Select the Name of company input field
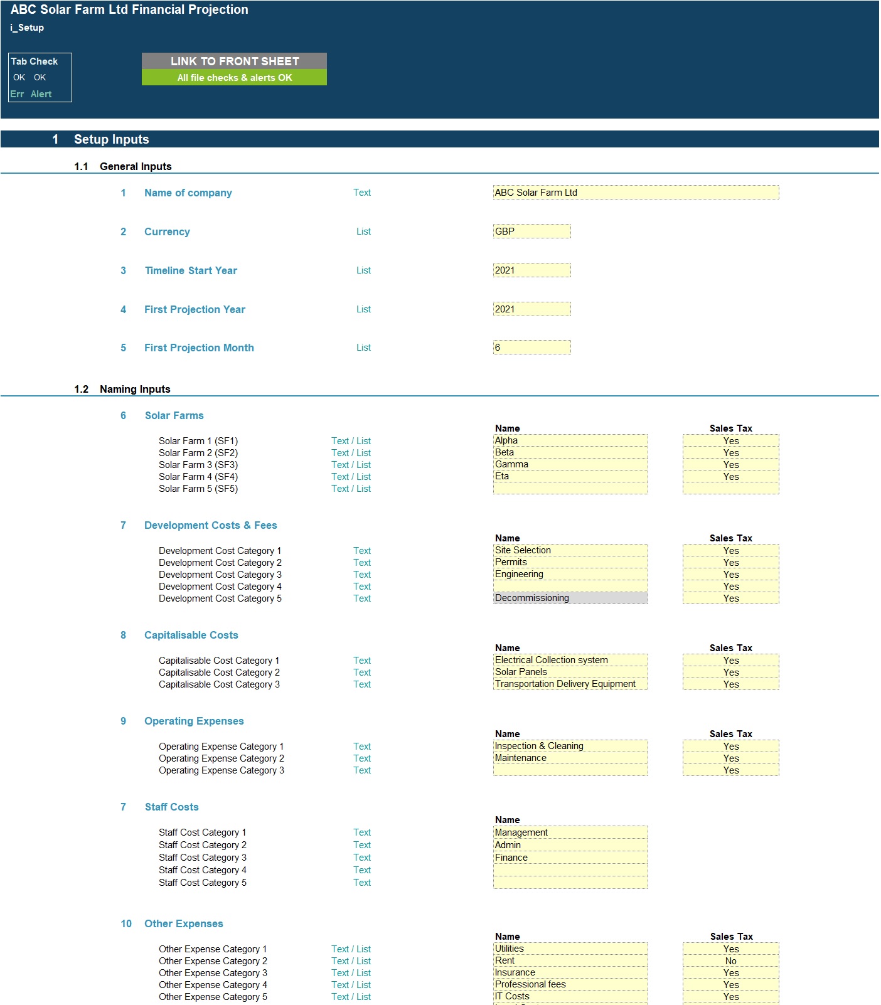 (636, 193)
